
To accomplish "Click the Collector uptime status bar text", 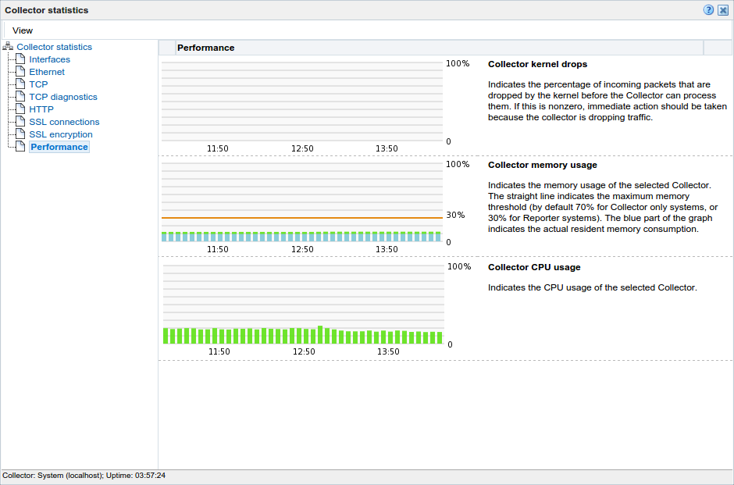I will pos(84,475).
